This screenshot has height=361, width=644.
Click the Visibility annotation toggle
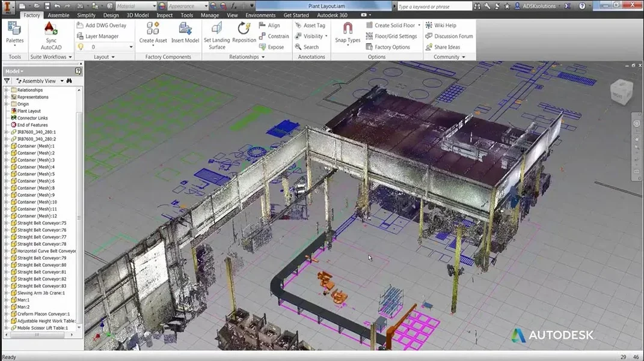coord(311,36)
